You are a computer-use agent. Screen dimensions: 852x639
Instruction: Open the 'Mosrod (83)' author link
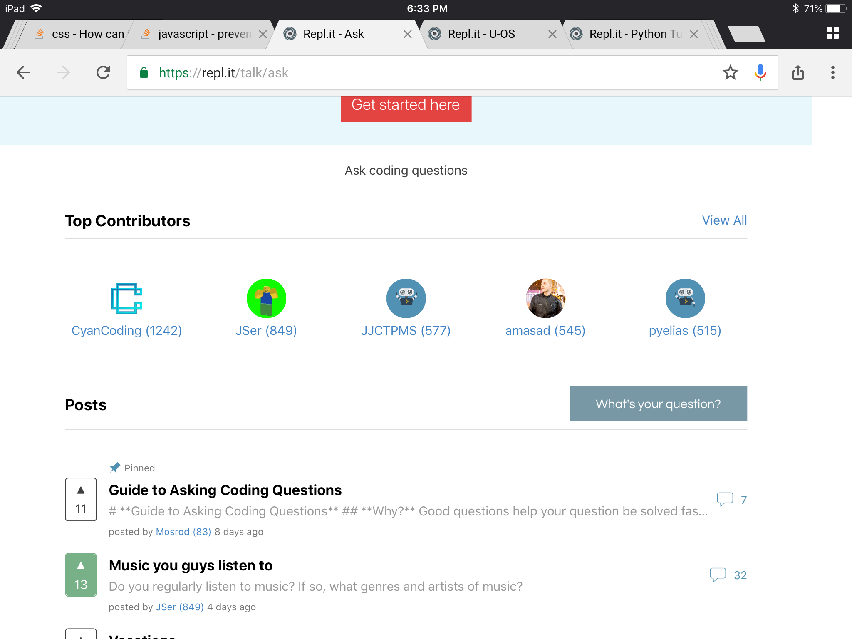(x=183, y=532)
